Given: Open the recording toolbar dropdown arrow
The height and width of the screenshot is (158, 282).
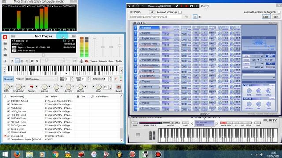Looking at the screenshot, I should pos(129,6).
